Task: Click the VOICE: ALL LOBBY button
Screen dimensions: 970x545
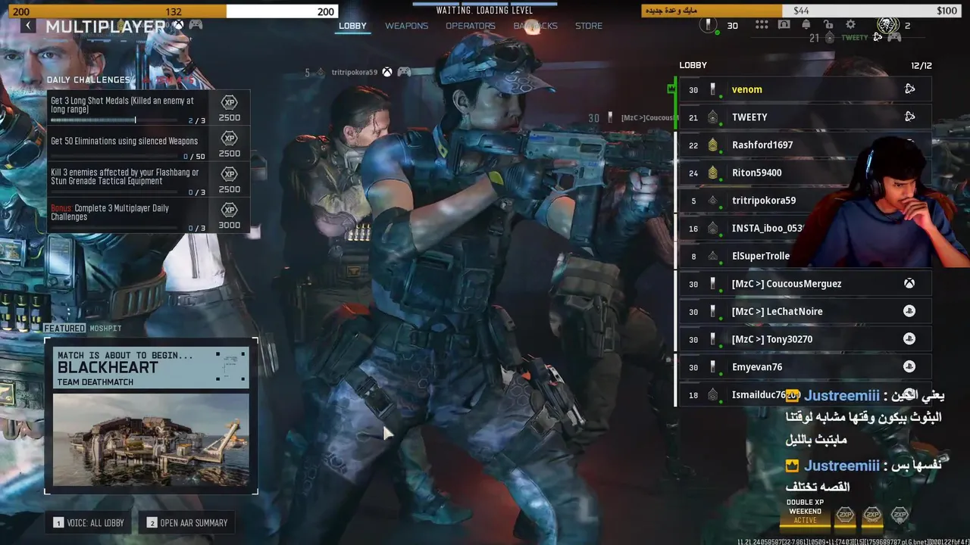Action: [89, 523]
